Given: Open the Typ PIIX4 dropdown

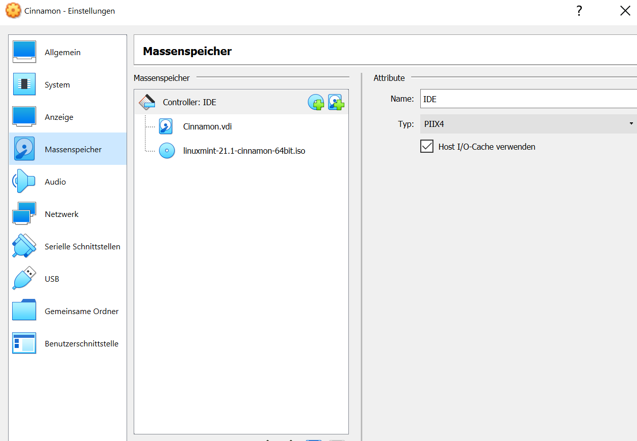Looking at the screenshot, I should coord(529,124).
